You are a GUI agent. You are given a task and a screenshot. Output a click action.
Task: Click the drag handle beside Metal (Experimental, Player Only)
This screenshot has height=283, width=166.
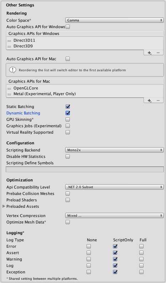9,94
